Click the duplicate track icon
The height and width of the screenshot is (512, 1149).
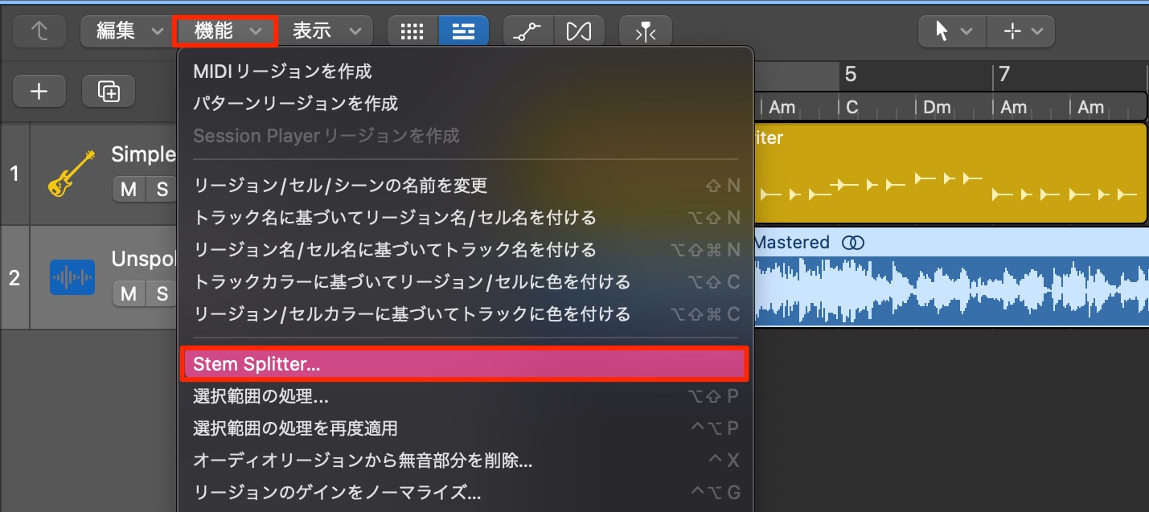click(109, 92)
